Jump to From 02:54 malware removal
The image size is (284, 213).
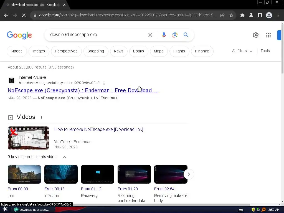pyautogui.click(x=164, y=189)
